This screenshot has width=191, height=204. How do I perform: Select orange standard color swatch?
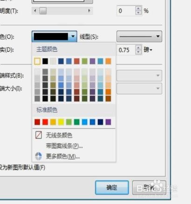pyautogui.click(x=53, y=122)
